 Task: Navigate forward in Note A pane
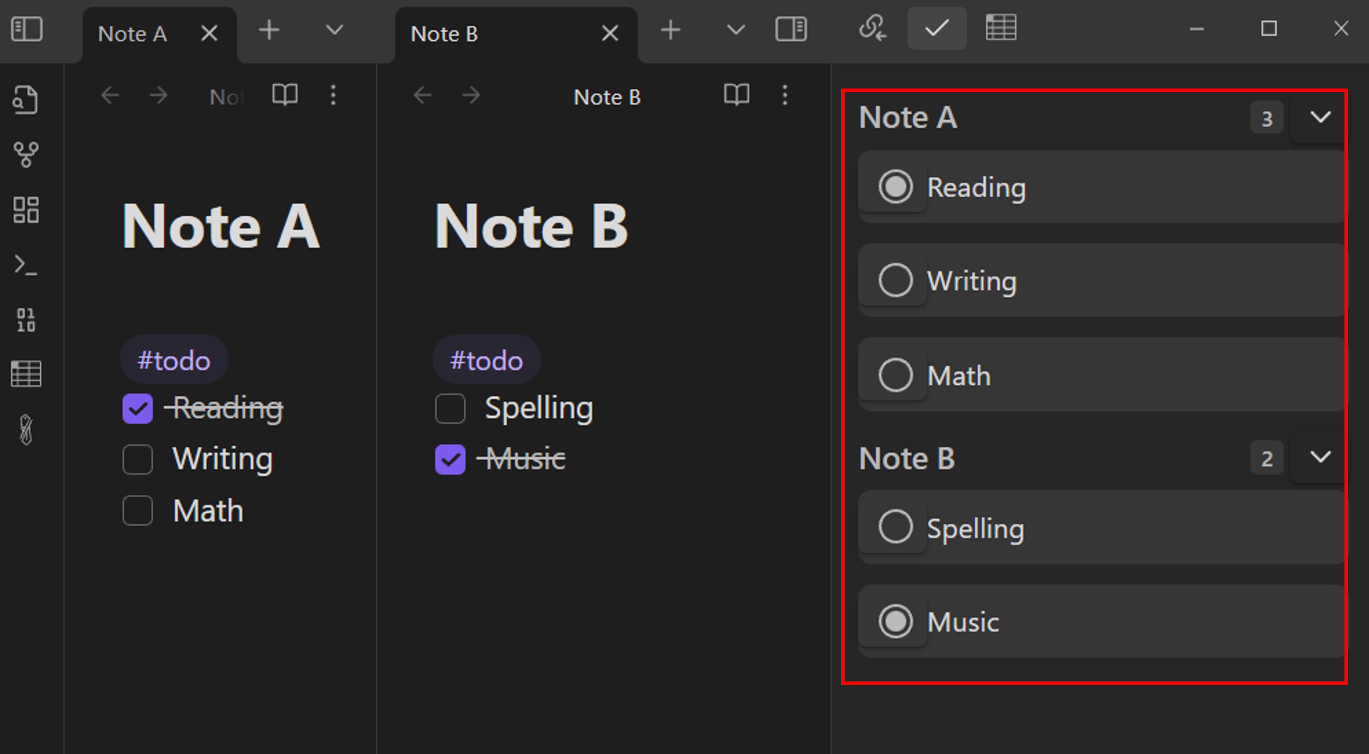coord(158,96)
